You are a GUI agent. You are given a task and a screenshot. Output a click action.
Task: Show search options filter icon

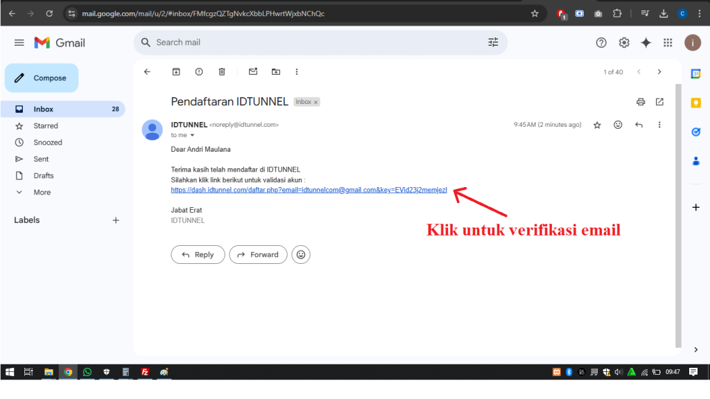[493, 42]
